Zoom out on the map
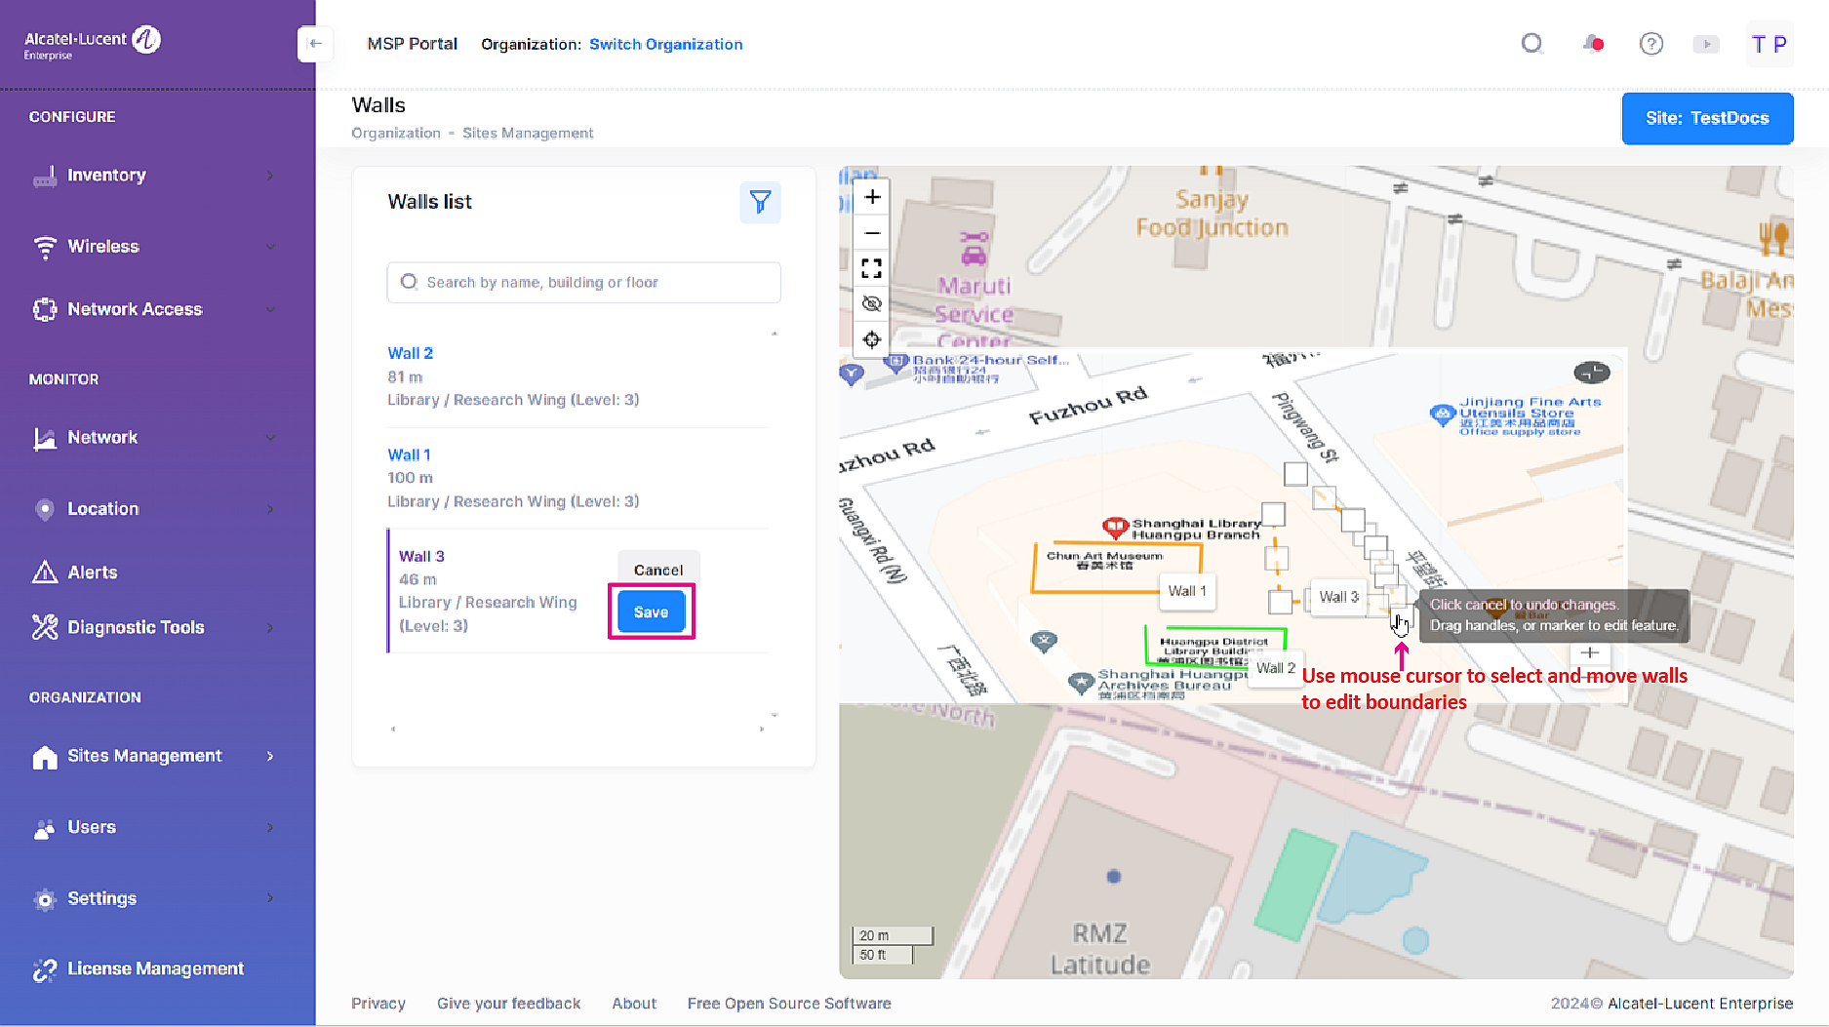This screenshot has height=1027, width=1829. (872, 233)
